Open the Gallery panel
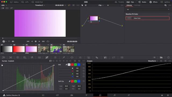Viewport: 172px width, 97px height. click(x=14, y=2)
